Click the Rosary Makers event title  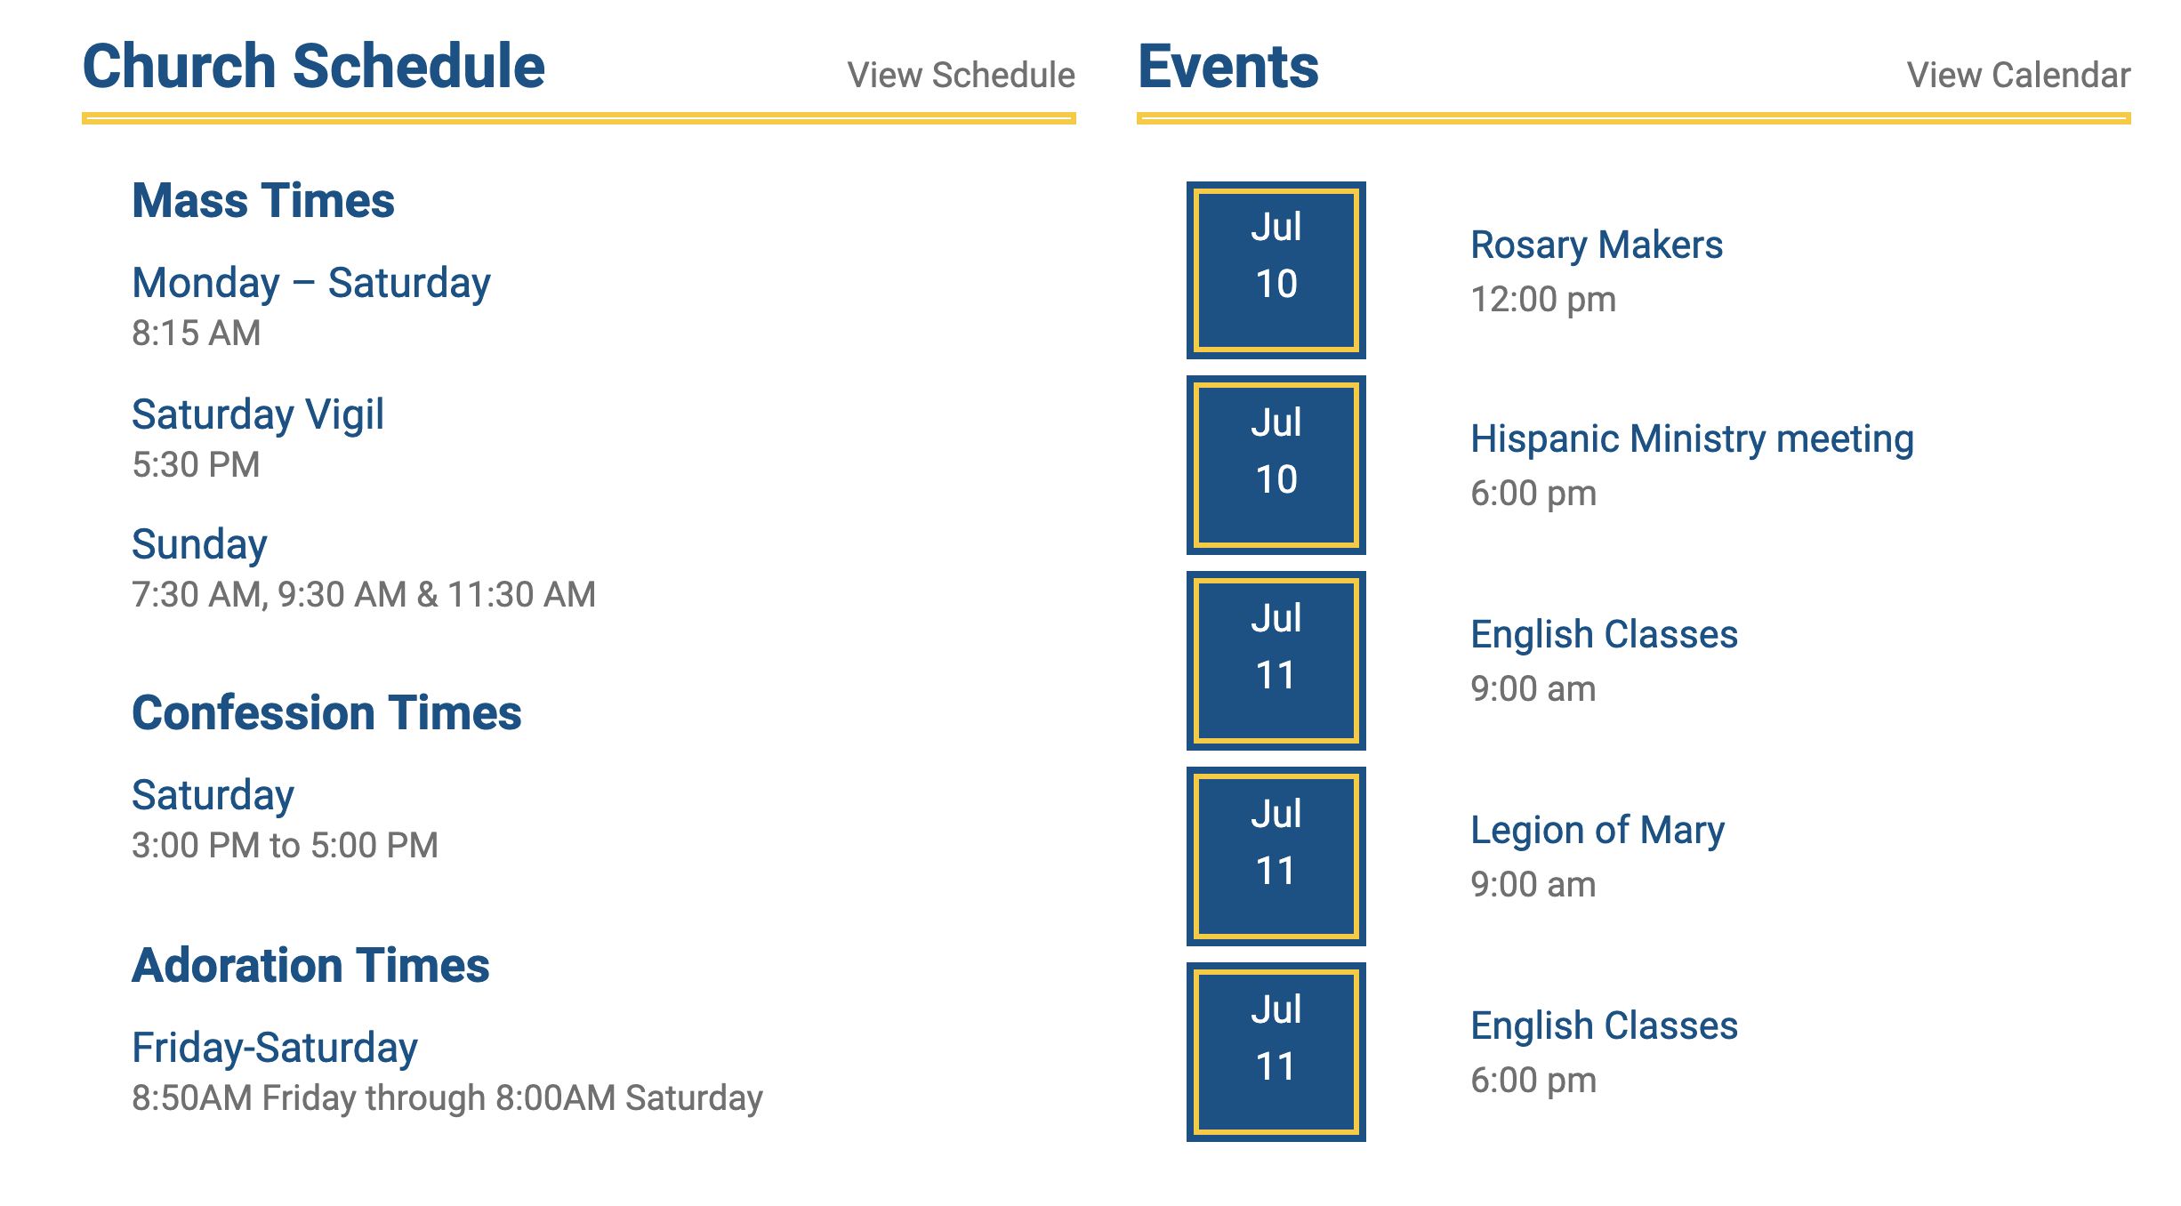pos(1596,245)
